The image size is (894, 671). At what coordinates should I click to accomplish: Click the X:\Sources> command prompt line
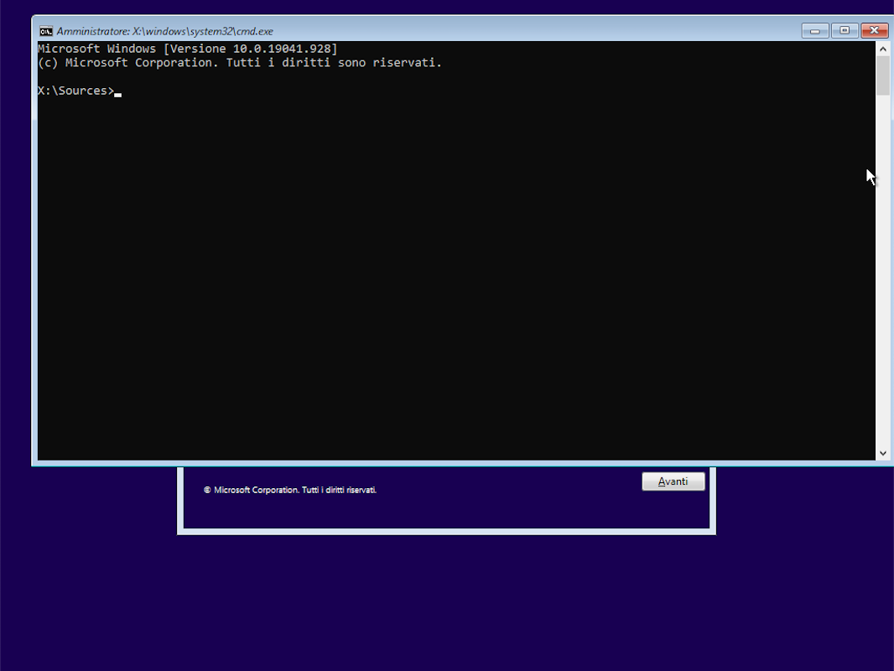80,91
